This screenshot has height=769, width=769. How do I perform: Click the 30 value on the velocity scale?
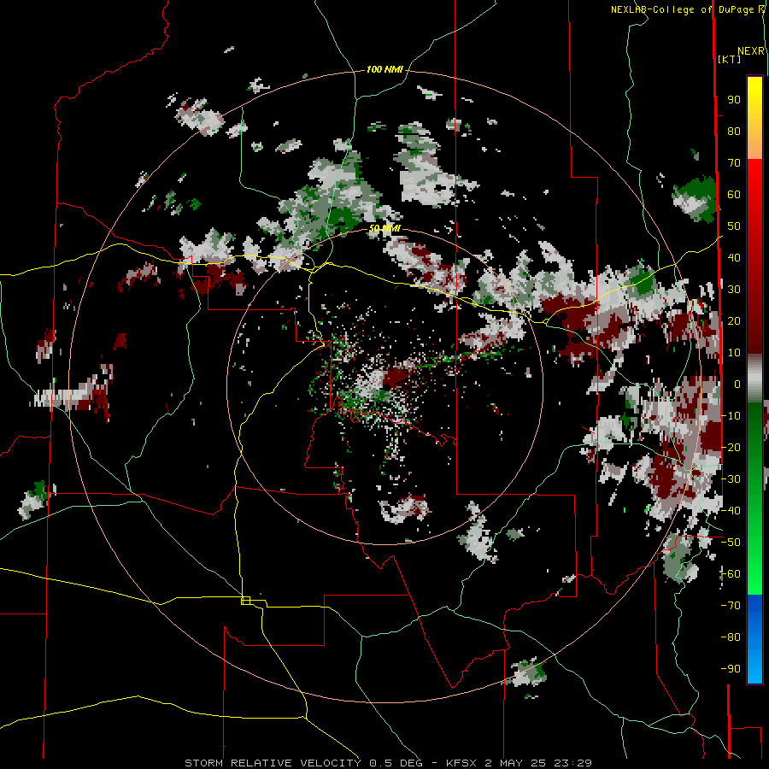coord(734,290)
